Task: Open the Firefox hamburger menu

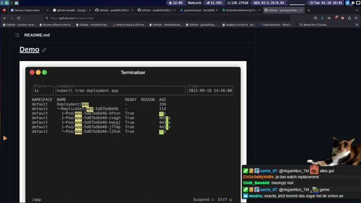Action: click(356, 18)
